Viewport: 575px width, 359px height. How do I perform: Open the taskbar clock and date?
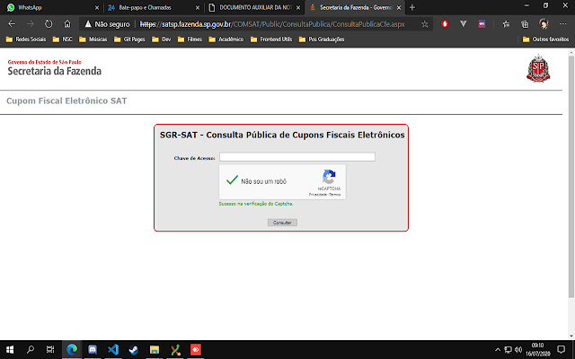[x=537, y=349]
